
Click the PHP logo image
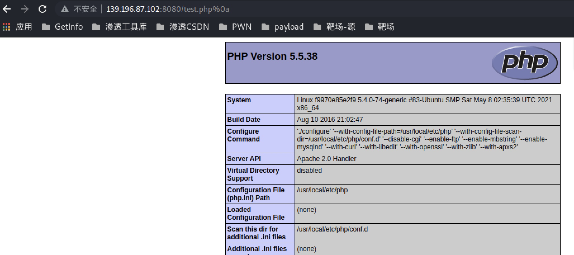pos(525,63)
